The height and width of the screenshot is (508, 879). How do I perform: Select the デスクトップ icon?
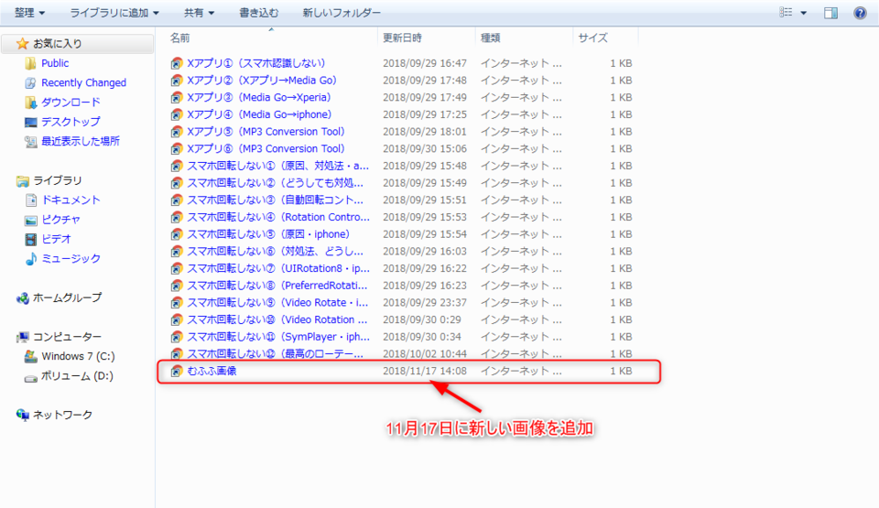click(30, 122)
